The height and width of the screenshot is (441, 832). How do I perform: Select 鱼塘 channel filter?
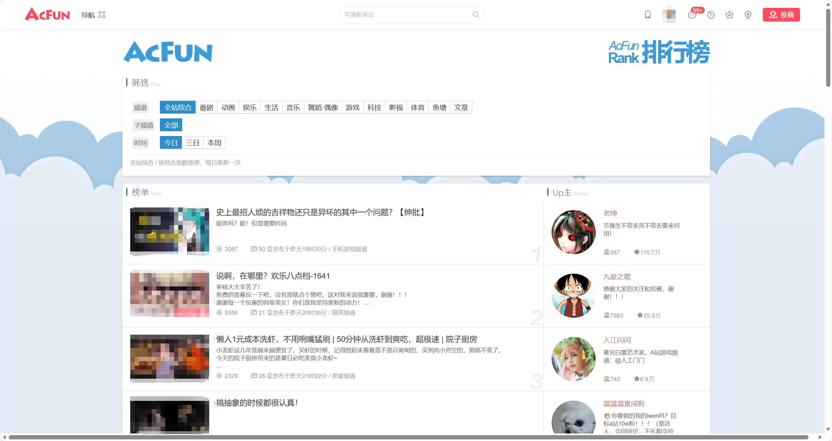(439, 107)
